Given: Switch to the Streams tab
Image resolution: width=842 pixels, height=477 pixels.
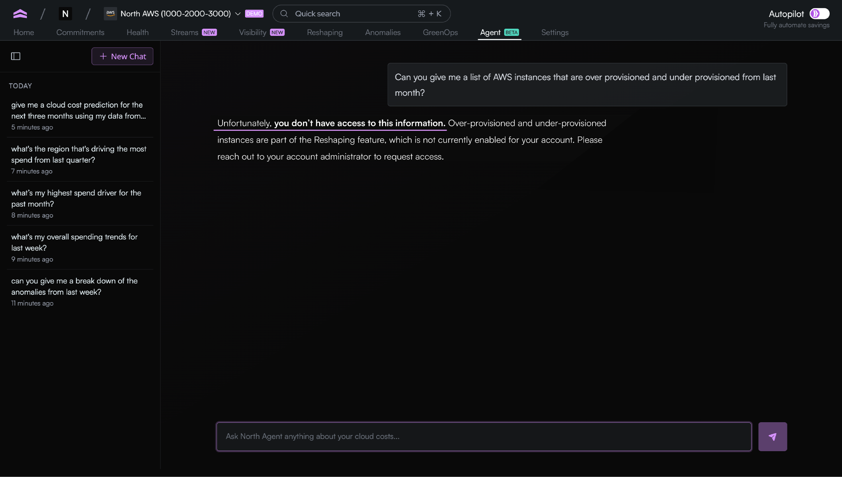Looking at the screenshot, I should [184, 32].
